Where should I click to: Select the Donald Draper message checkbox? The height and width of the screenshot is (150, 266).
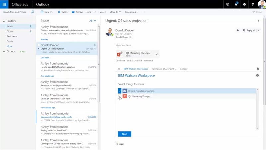pyautogui.click(x=39, y=45)
